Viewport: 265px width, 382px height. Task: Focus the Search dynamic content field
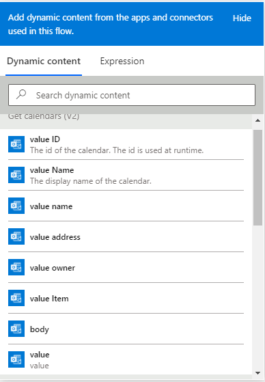pyautogui.click(x=132, y=95)
